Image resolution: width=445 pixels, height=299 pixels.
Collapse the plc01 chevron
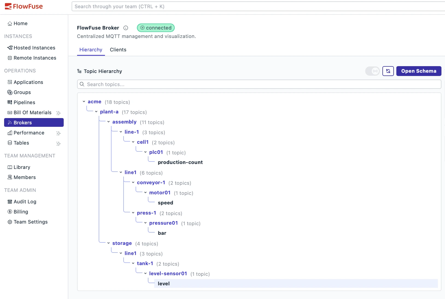[x=145, y=152]
